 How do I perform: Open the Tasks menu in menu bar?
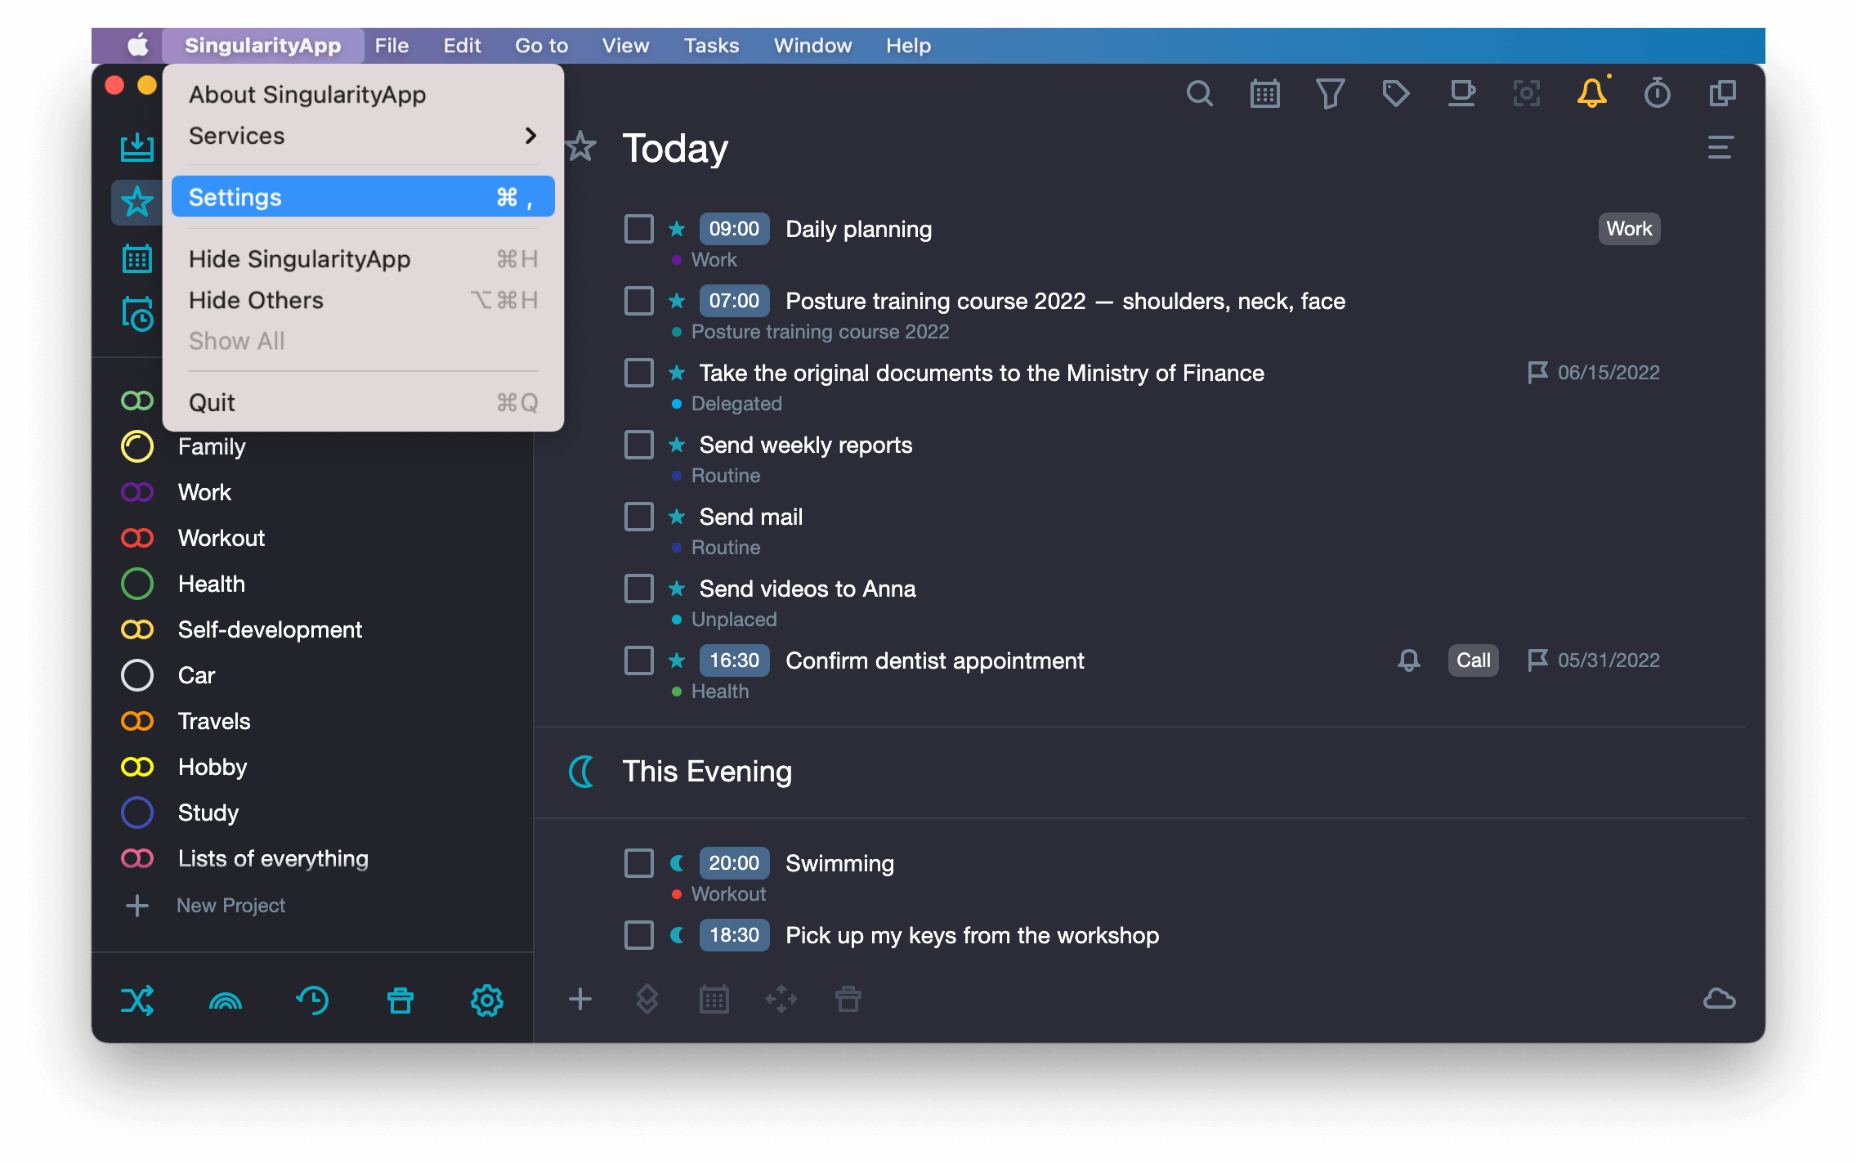711,46
